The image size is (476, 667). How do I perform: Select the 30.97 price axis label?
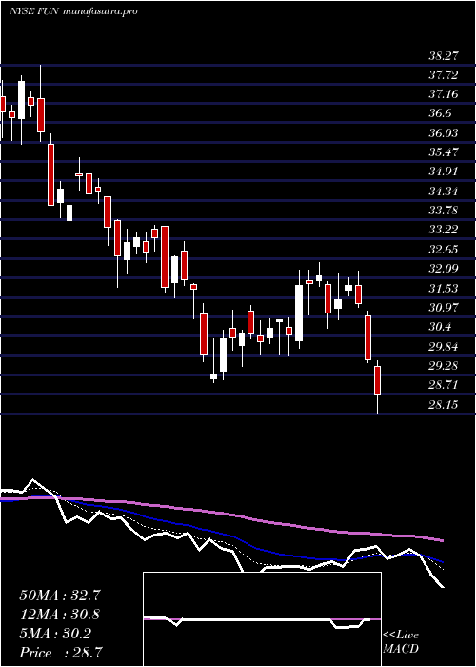[x=443, y=308]
